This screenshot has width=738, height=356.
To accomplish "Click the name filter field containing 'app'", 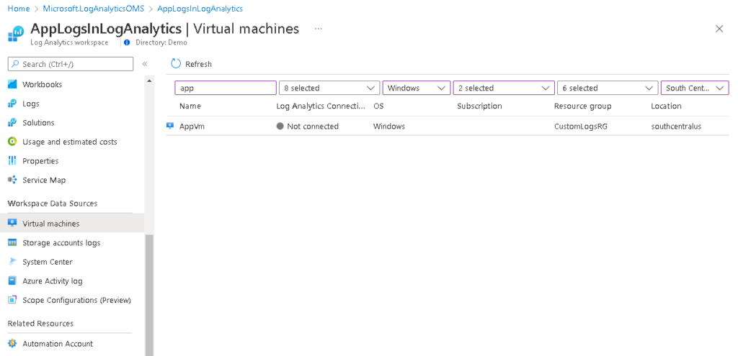I will click(x=225, y=88).
